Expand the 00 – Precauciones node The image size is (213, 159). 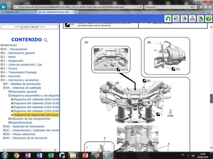[x=2, y=49]
